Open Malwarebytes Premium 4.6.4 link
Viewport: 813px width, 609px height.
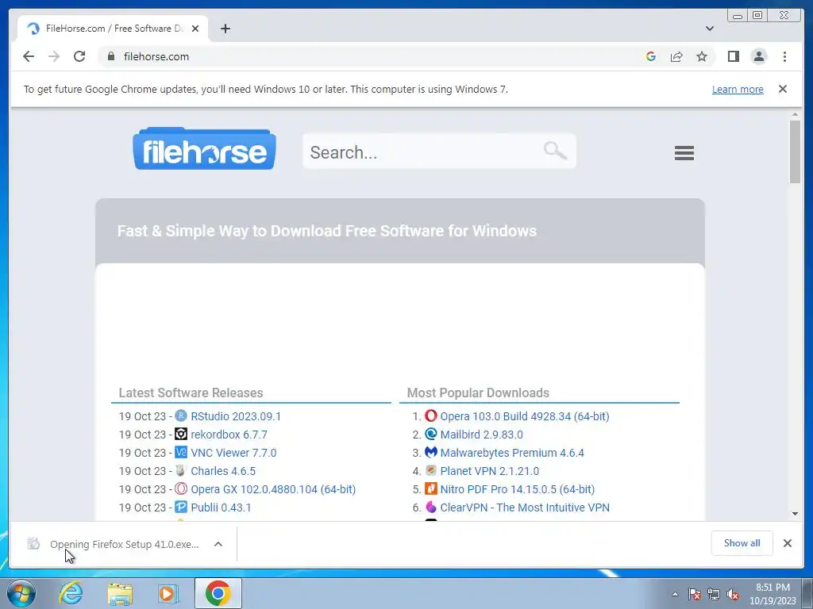(512, 453)
